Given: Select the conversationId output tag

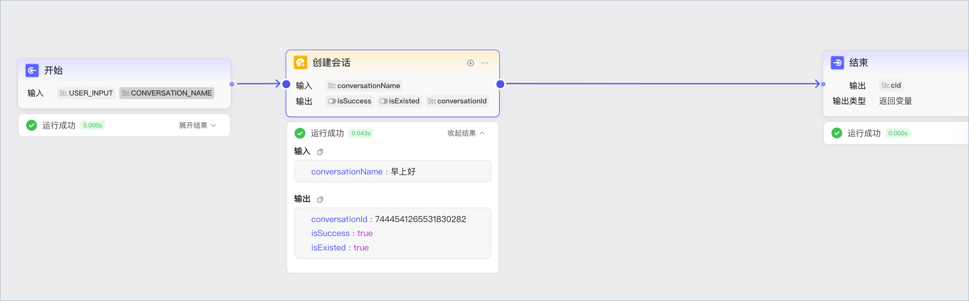Looking at the screenshot, I should (457, 101).
